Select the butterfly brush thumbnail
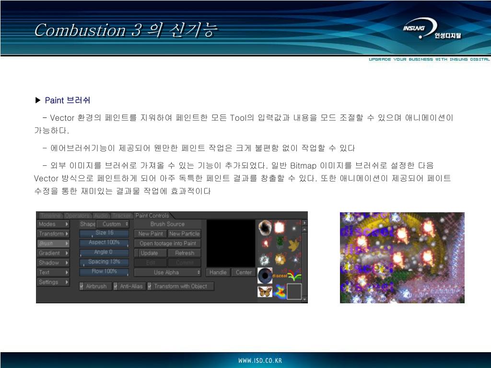 265,292
